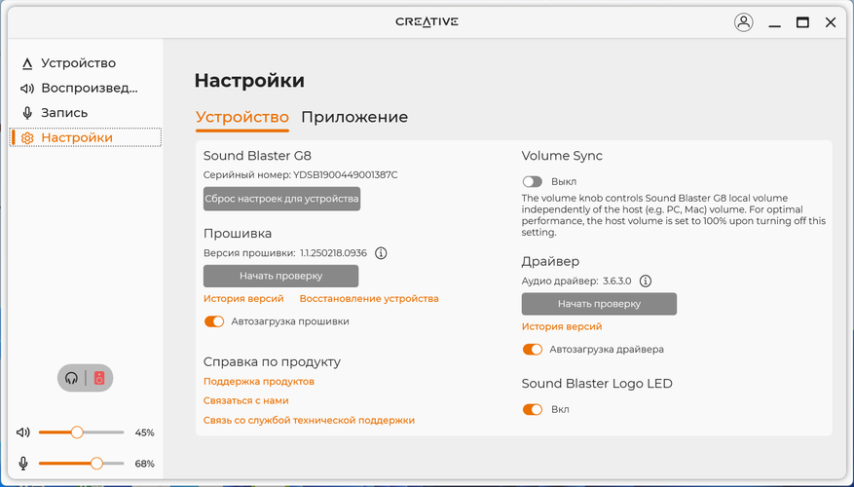This screenshot has height=487, width=854.
Task: Select speaker output icon
Action: point(99,378)
